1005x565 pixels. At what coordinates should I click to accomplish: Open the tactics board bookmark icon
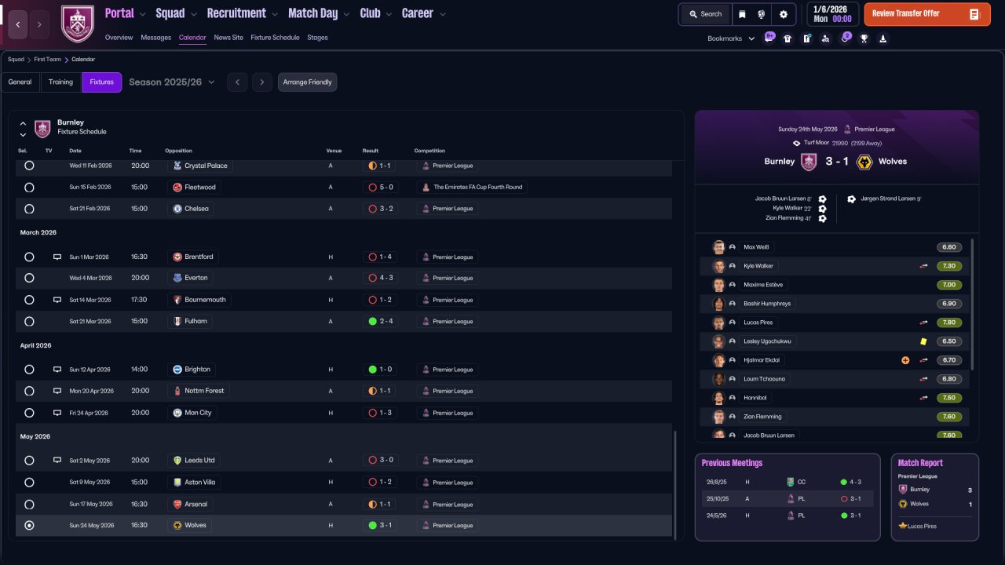806,38
